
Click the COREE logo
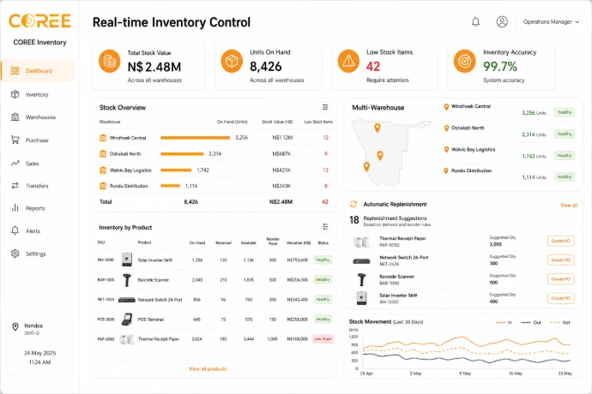39,21
